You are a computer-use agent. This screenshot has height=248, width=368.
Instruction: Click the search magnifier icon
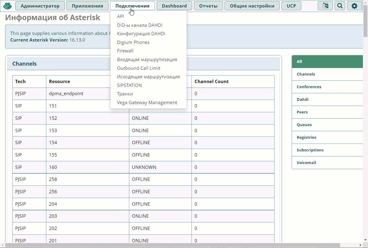(x=340, y=6)
